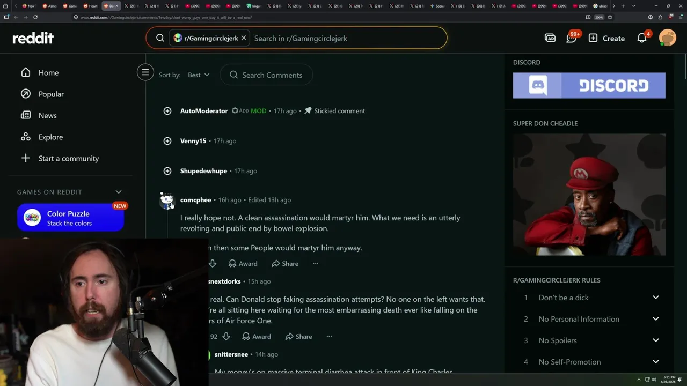Share comcphee's comment
687x386 pixels.
click(285, 263)
